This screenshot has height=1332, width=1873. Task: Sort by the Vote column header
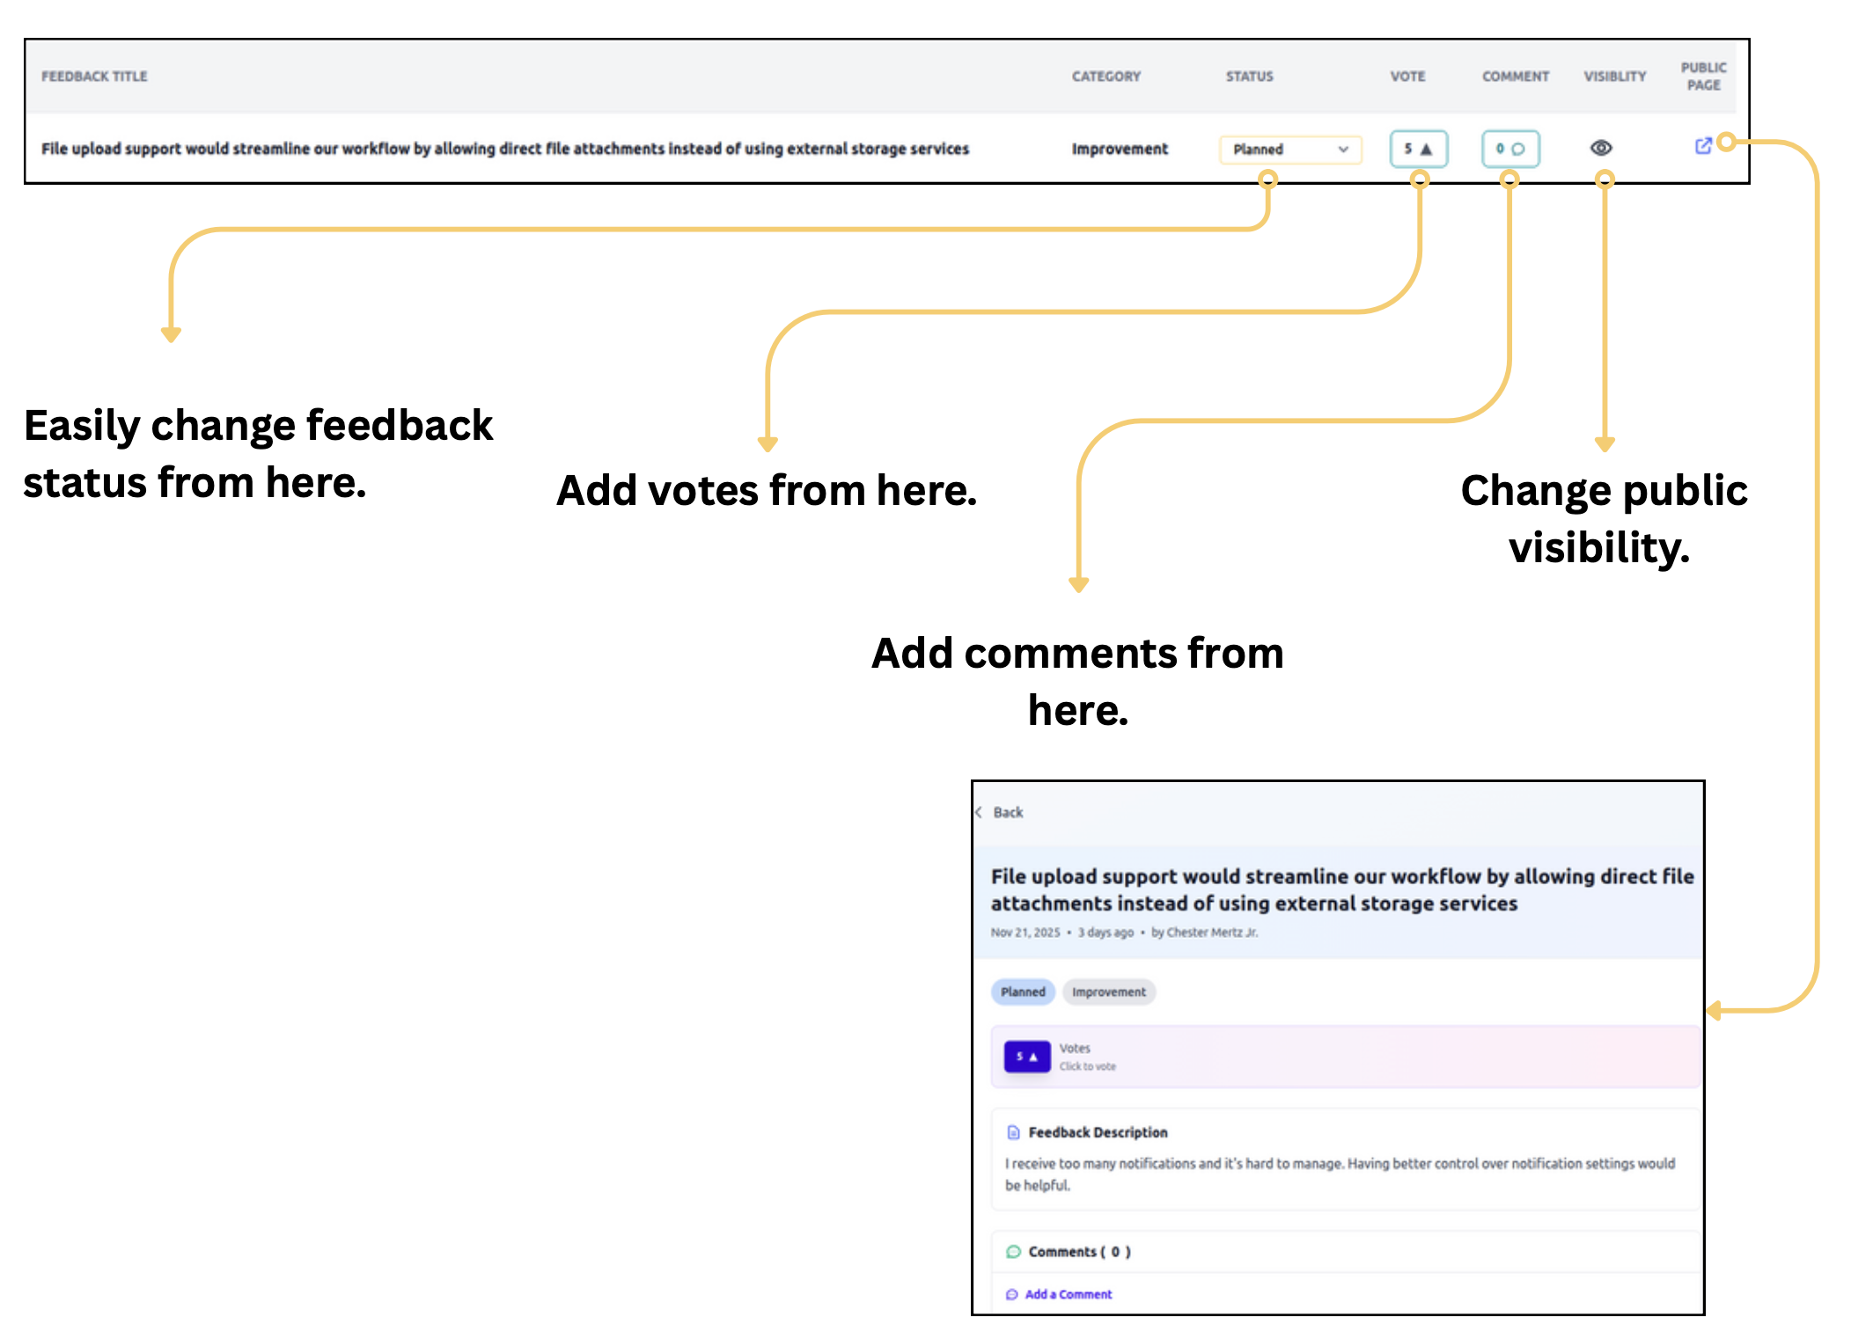(1407, 77)
